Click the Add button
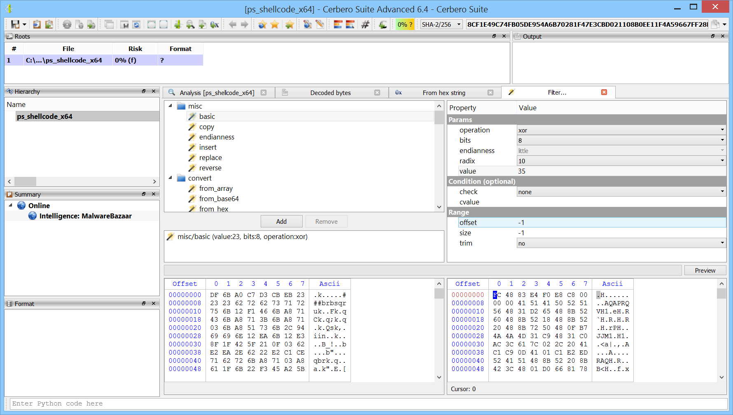Image resolution: width=733 pixels, height=415 pixels. coord(281,221)
